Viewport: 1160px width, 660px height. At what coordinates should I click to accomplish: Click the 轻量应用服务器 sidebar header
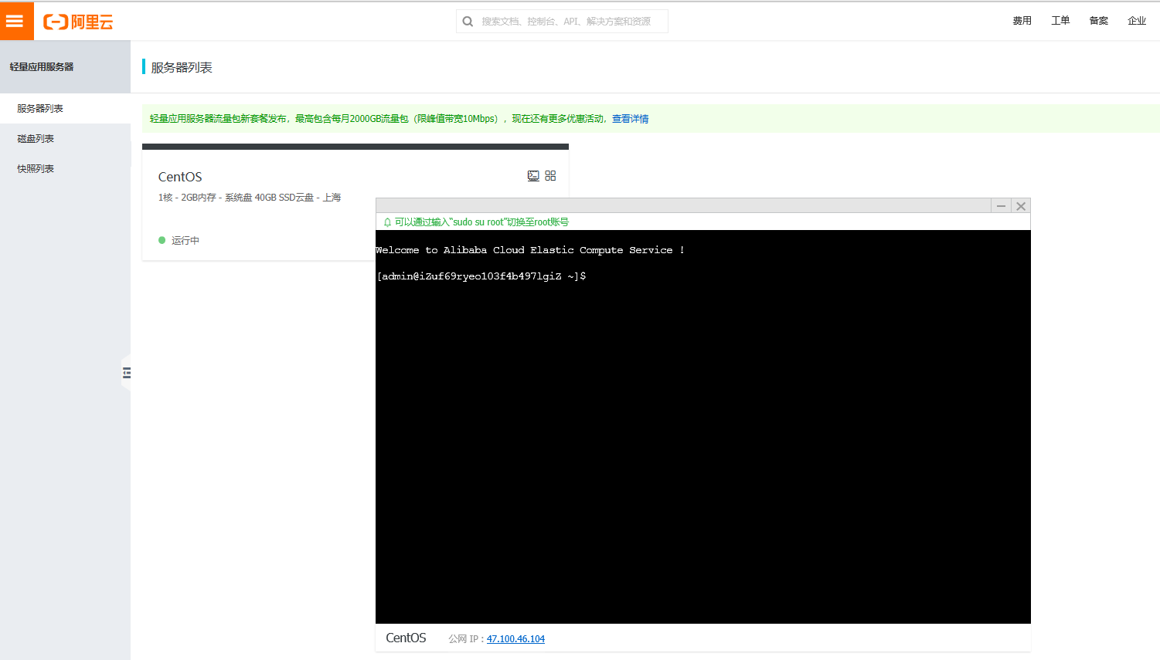[x=65, y=67]
